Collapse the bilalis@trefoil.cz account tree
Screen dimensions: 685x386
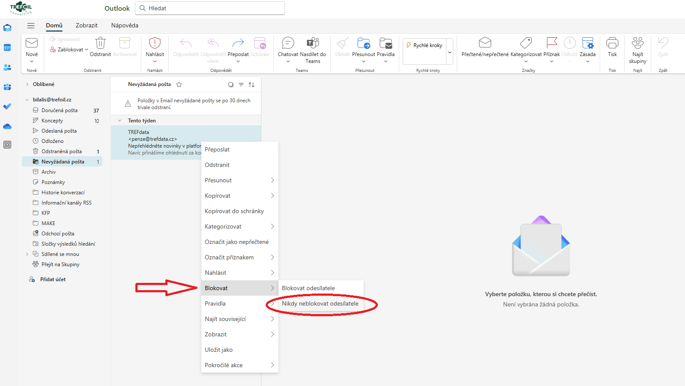(27, 100)
